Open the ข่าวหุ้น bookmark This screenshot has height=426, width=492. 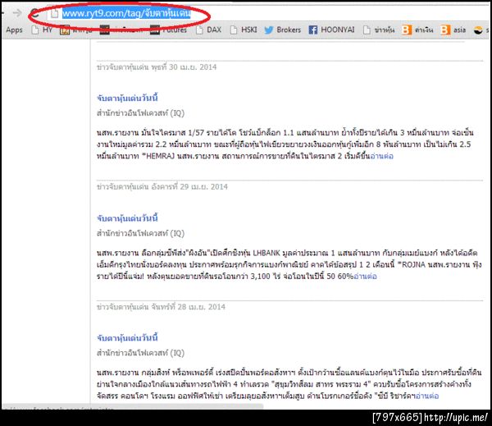click(379, 30)
